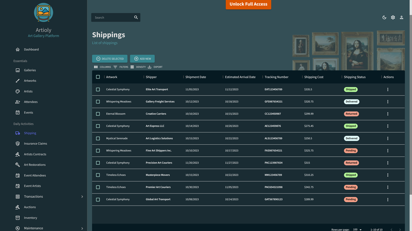Click Event Attendees calendar icon

coord(18,176)
